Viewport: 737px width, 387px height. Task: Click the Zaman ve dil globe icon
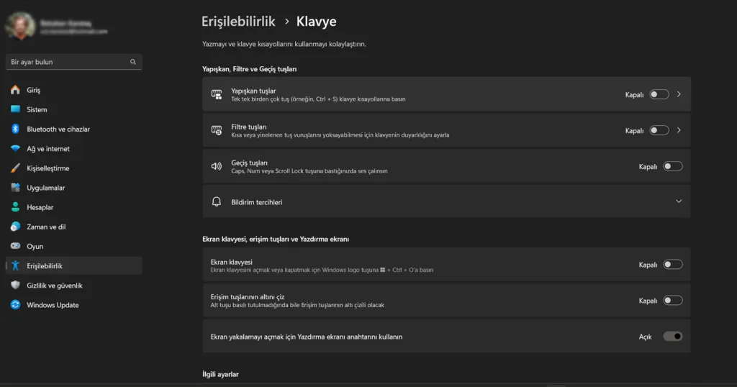[15, 227]
